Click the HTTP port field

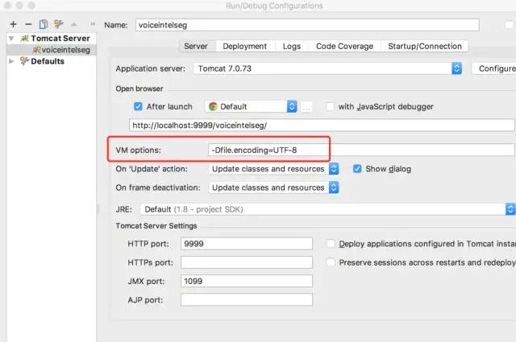(x=247, y=244)
